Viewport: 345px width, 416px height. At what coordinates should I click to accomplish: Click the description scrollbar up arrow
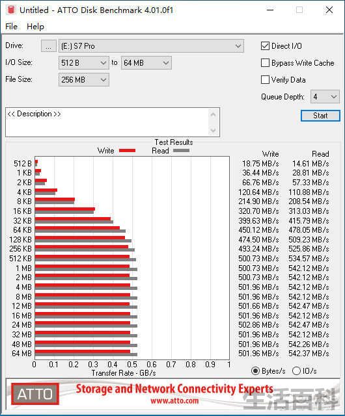(213, 114)
